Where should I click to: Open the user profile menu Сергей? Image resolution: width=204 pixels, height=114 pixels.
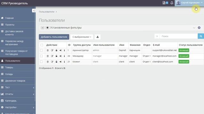pos(189,3)
